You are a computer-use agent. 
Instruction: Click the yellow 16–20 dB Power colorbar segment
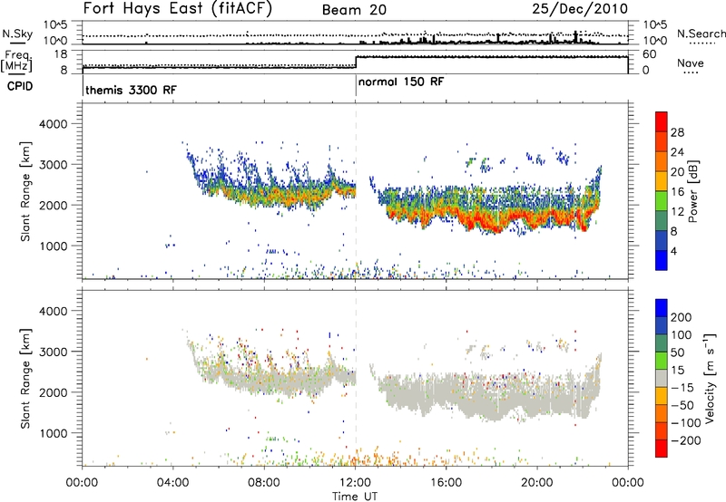pyautogui.click(x=662, y=180)
